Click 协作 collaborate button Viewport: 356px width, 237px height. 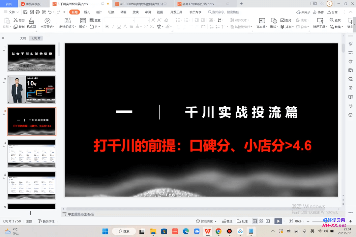318,12
